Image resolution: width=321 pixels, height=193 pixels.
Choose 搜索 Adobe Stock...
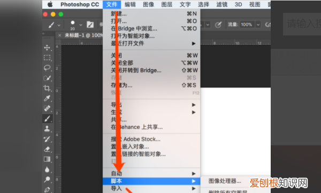point(151,139)
